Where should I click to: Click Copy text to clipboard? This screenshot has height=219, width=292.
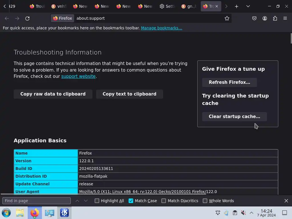(129, 94)
